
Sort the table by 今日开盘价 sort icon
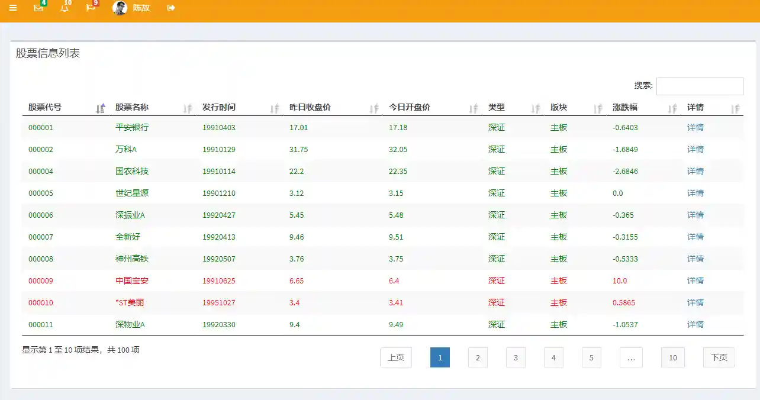[x=474, y=108]
